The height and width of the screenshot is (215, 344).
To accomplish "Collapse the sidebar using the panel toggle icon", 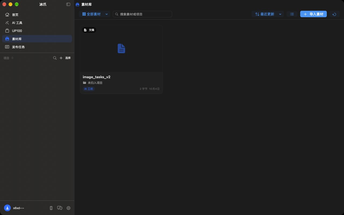I will coord(68,4).
